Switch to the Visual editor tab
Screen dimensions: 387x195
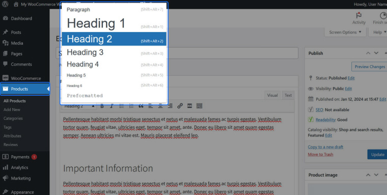272,95
